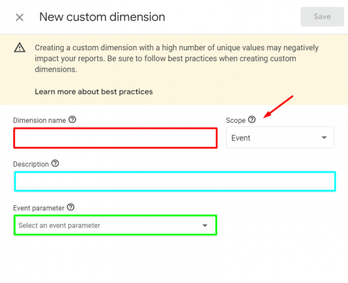
Task: Click the custom dimension warning message text
Action: 176,58
